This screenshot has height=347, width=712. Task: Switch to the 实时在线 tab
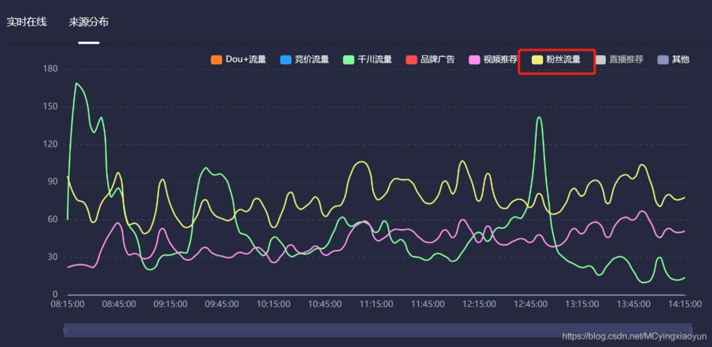pos(26,22)
